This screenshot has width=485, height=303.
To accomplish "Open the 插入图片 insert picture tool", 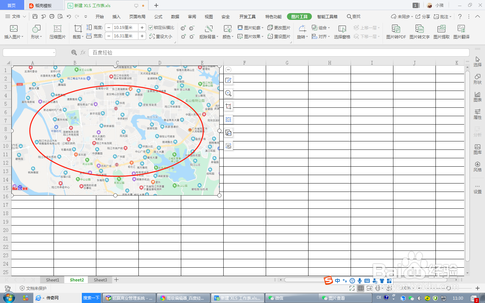I will [13, 32].
